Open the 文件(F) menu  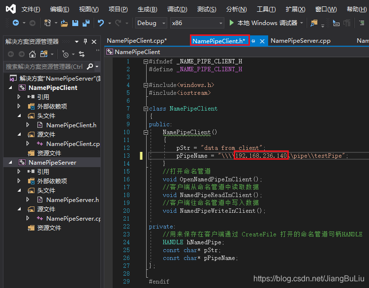click(x=31, y=9)
